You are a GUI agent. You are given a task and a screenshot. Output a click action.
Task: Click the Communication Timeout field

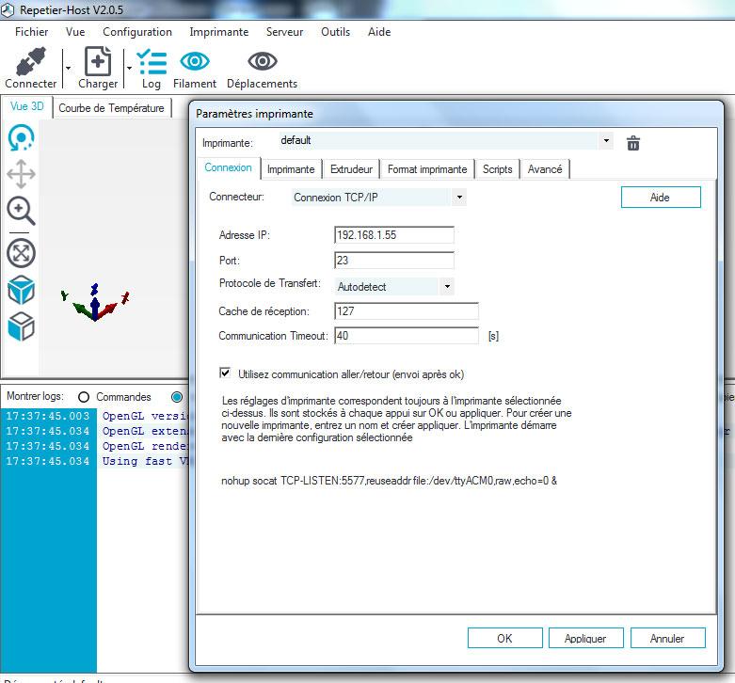pos(407,336)
